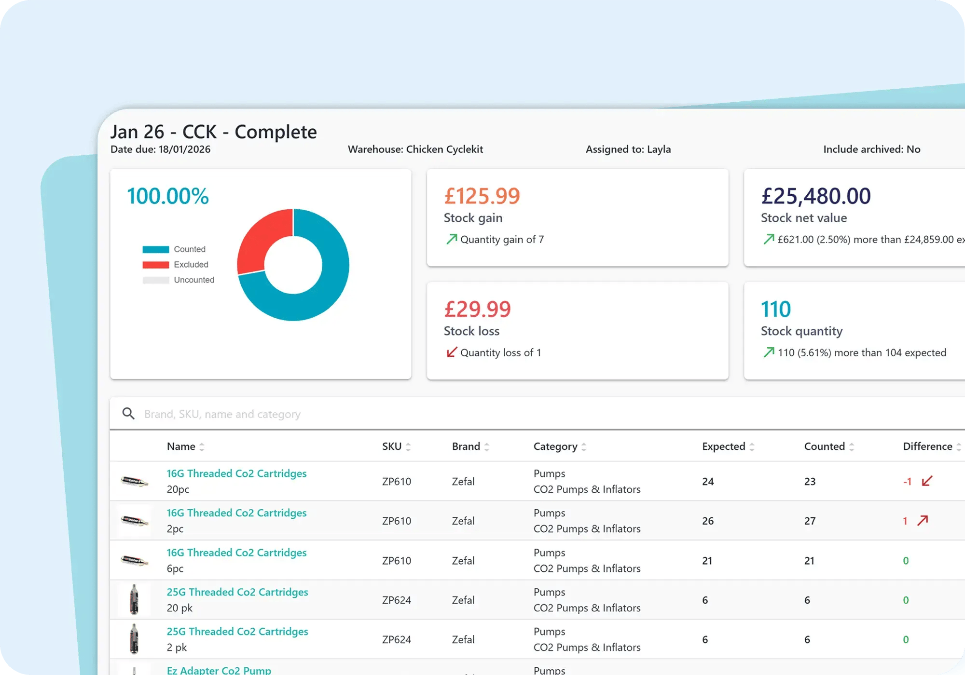Click the red Excluded segment of donut chart

pos(261,237)
